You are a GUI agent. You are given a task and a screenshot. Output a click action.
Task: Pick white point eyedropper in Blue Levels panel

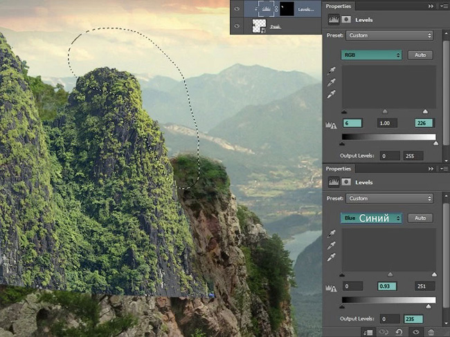point(332,258)
